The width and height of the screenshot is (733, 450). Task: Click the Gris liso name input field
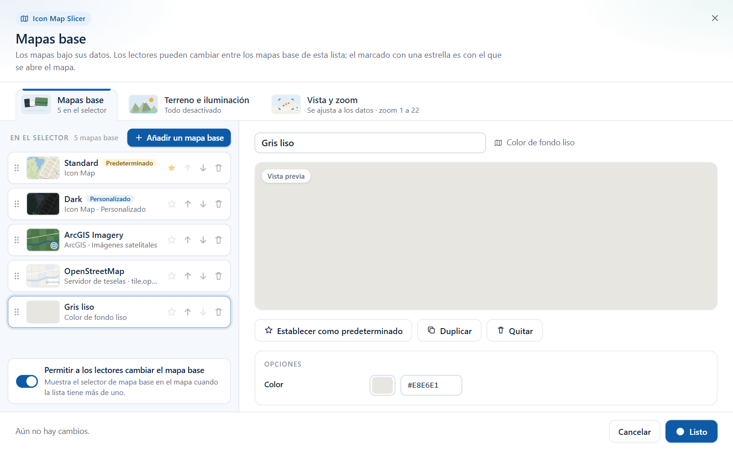point(370,143)
